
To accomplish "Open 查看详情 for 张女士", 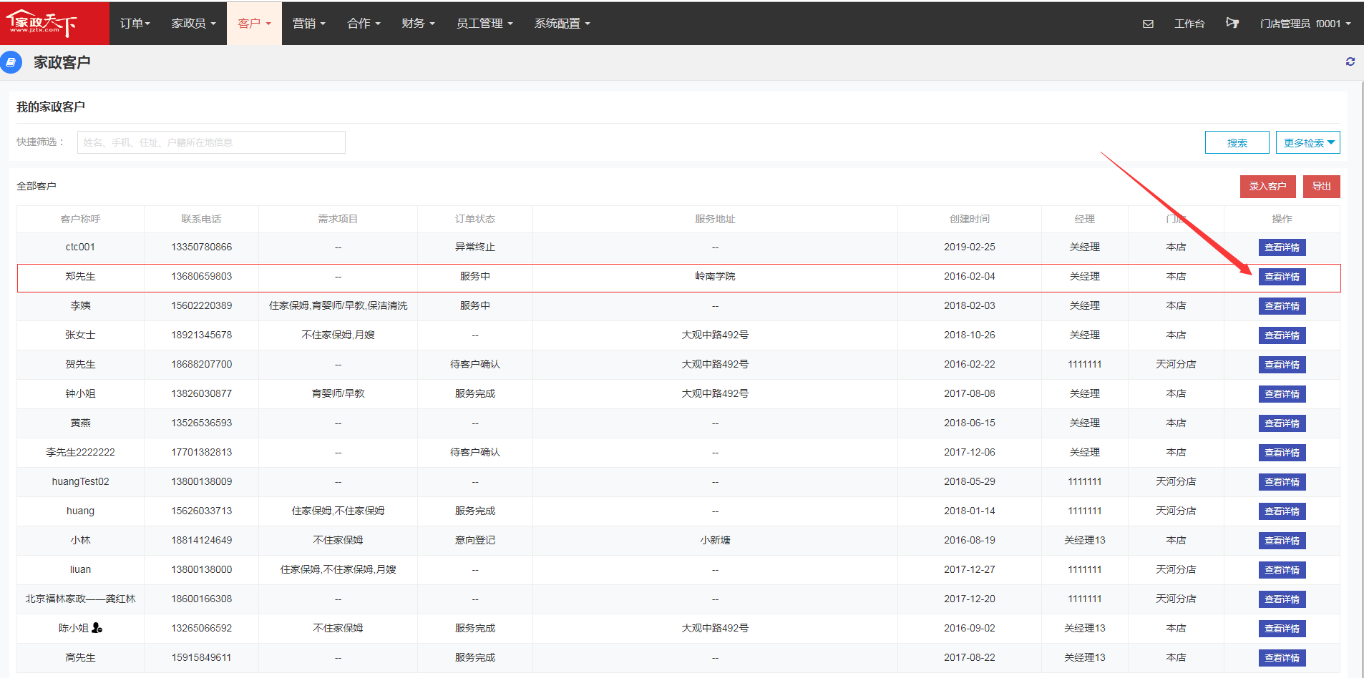I will pyautogui.click(x=1282, y=335).
